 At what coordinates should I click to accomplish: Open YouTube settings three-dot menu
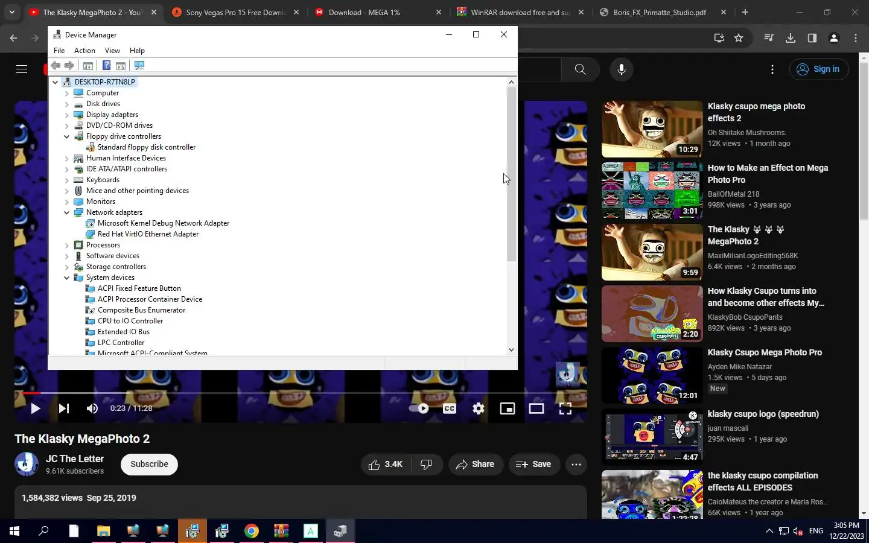(772, 69)
